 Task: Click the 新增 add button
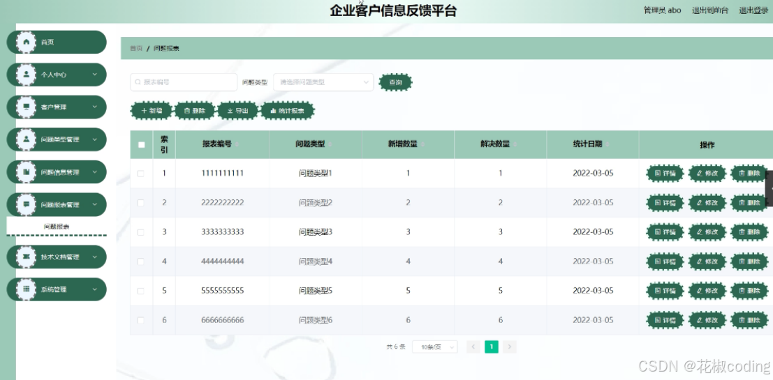coord(152,111)
